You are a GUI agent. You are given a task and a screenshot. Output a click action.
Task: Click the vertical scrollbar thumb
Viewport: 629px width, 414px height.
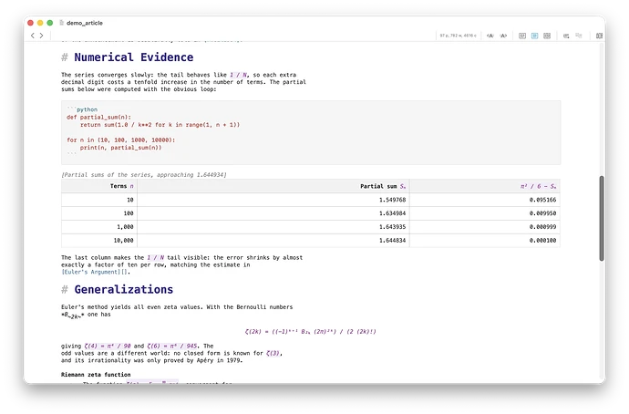[x=602, y=219]
